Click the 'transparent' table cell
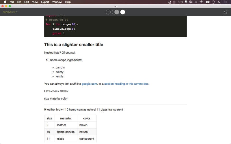Screen dimensions: 231x144 tap(87, 139)
